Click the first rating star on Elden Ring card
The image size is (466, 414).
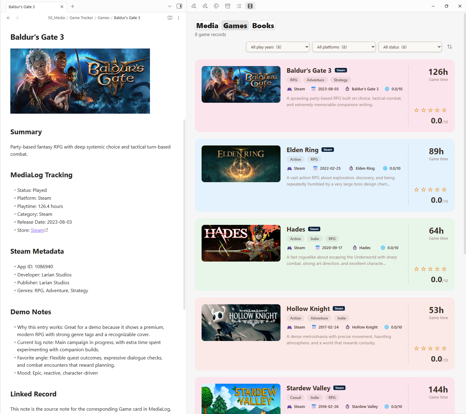pyautogui.click(x=417, y=190)
